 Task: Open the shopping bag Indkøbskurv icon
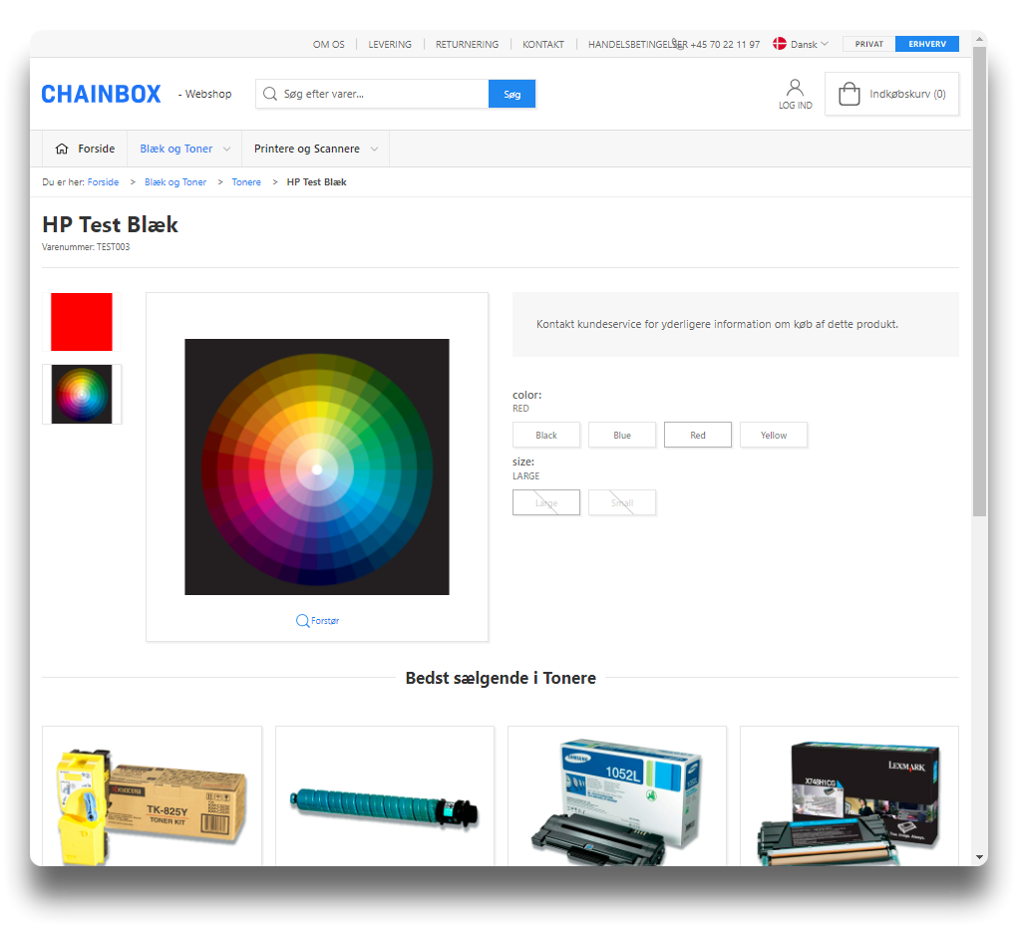tap(848, 95)
